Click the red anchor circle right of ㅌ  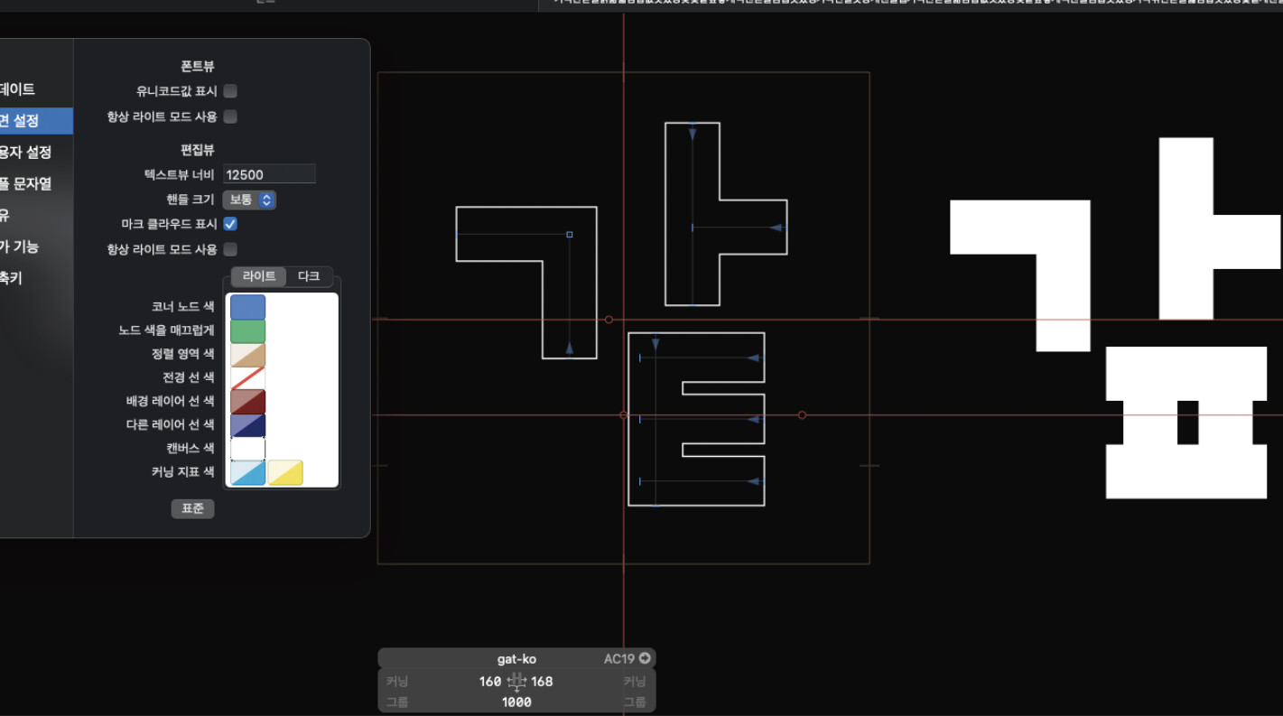tap(802, 415)
